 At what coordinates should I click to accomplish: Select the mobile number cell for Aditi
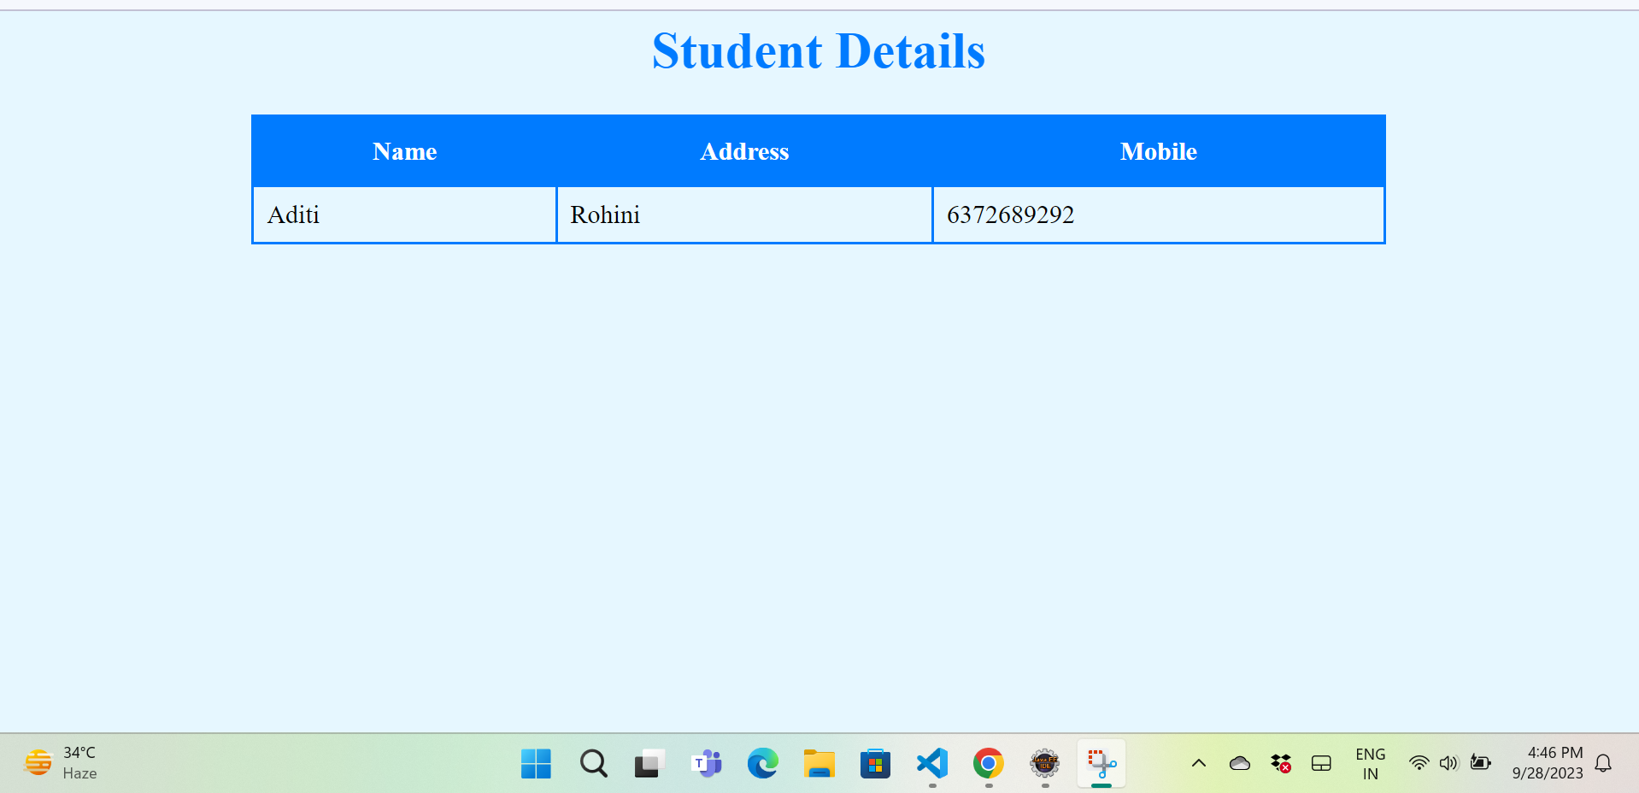pyautogui.click(x=1158, y=214)
